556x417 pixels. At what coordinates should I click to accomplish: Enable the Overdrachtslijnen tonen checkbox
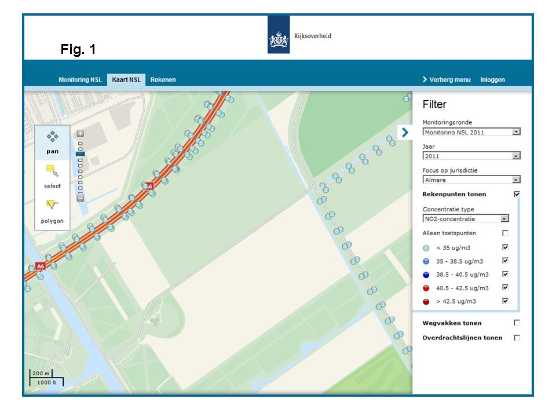[517, 338]
